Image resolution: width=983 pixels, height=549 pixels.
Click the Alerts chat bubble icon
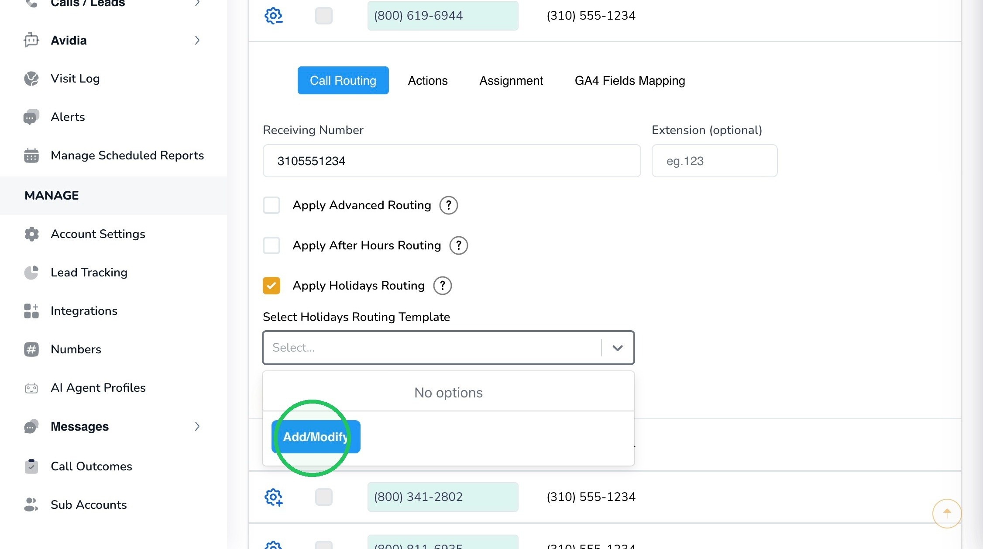click(x=31, y=117)
